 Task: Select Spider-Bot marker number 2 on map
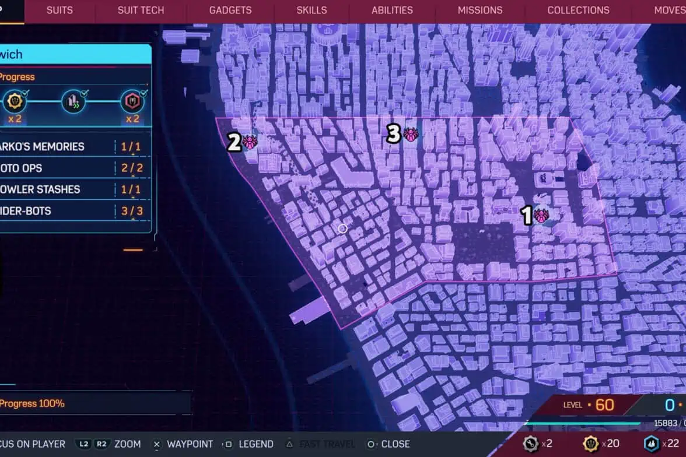tap(250, 142)
